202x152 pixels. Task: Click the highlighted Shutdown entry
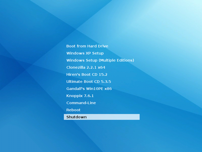(x=102, y=117)
